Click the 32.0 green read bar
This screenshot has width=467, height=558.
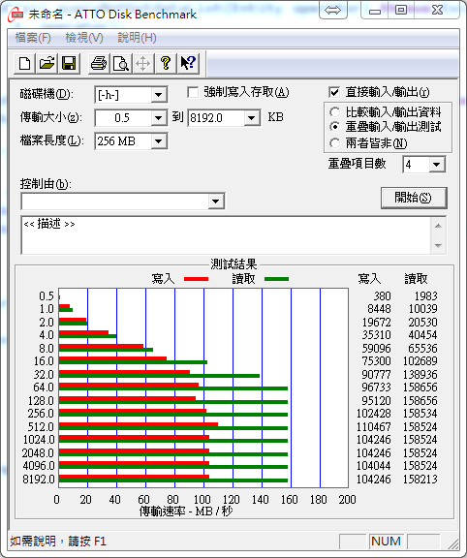[x=160, y=376]
